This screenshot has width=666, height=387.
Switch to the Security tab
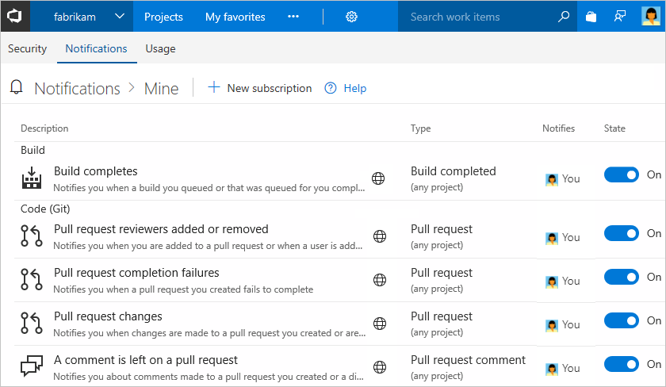coord(28,48)
